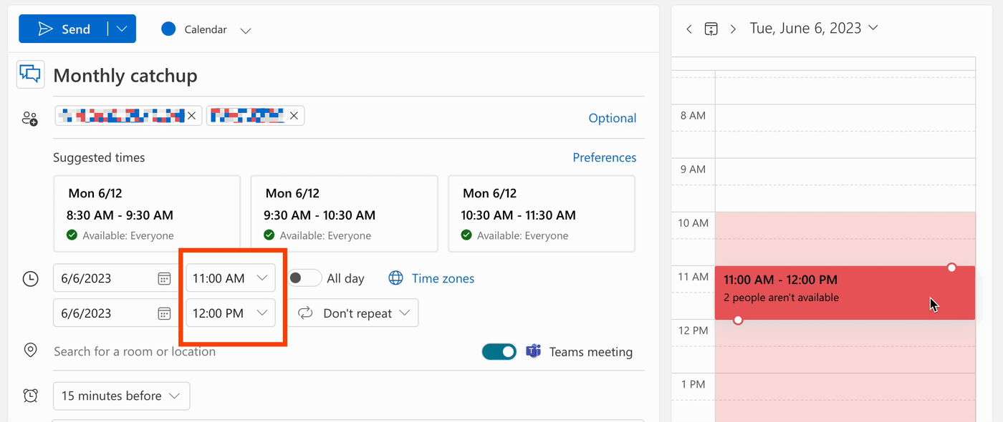Click the go-to-today calendar icon
The height and width of the screenshot is (422, 1003).
(711, 29)
